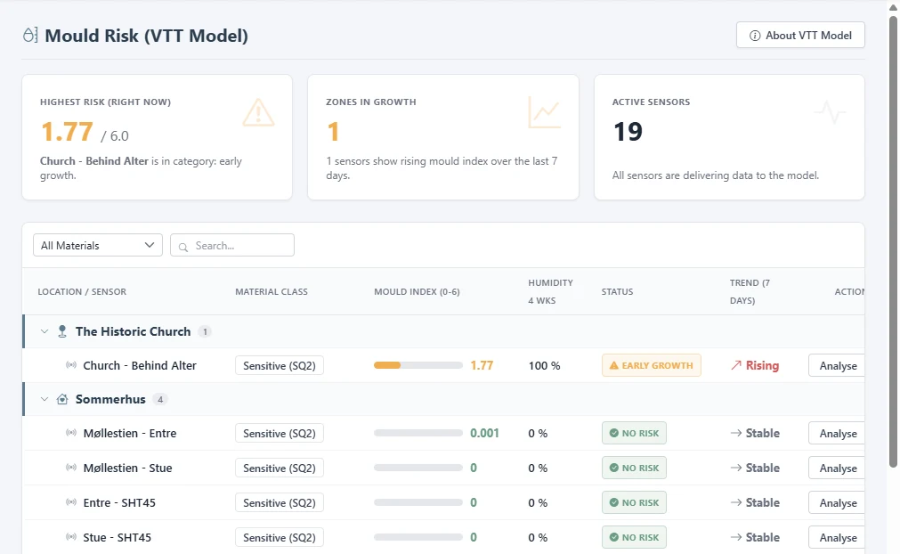900x554 pixels.
Task: Click the Rising trend label
Action: click(762, 365)
